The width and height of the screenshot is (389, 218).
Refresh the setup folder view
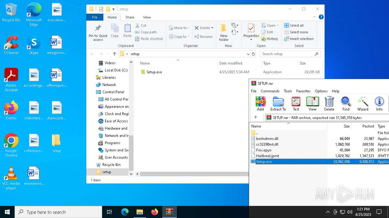(253, 54)
